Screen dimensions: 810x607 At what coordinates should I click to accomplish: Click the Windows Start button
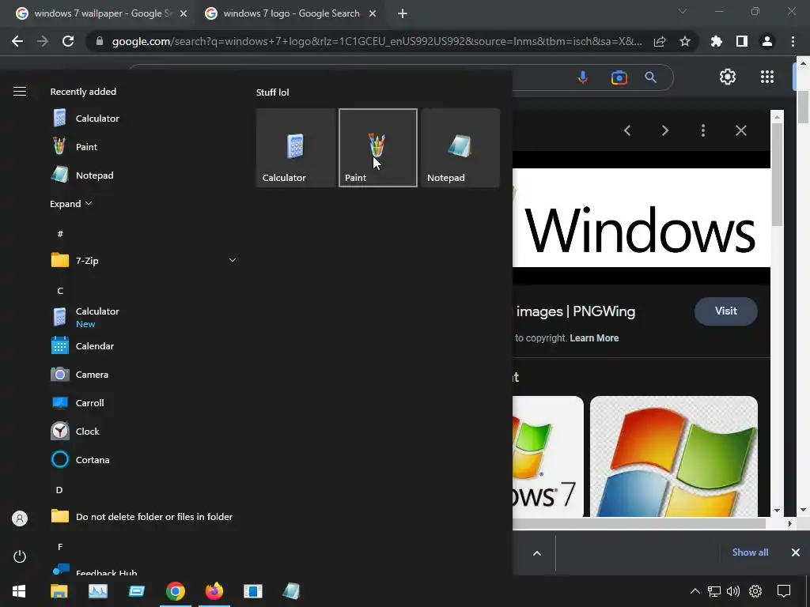click(19, 591)
